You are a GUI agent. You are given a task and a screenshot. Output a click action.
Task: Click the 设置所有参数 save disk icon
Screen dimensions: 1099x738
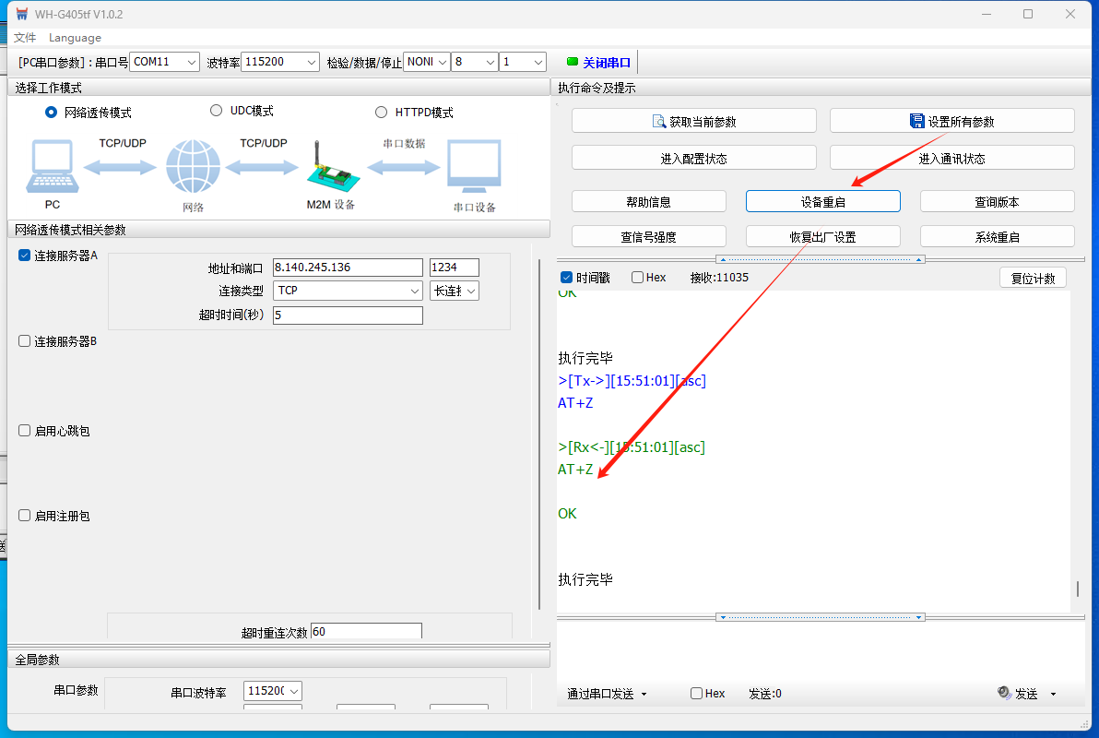(x=916, y=121)
